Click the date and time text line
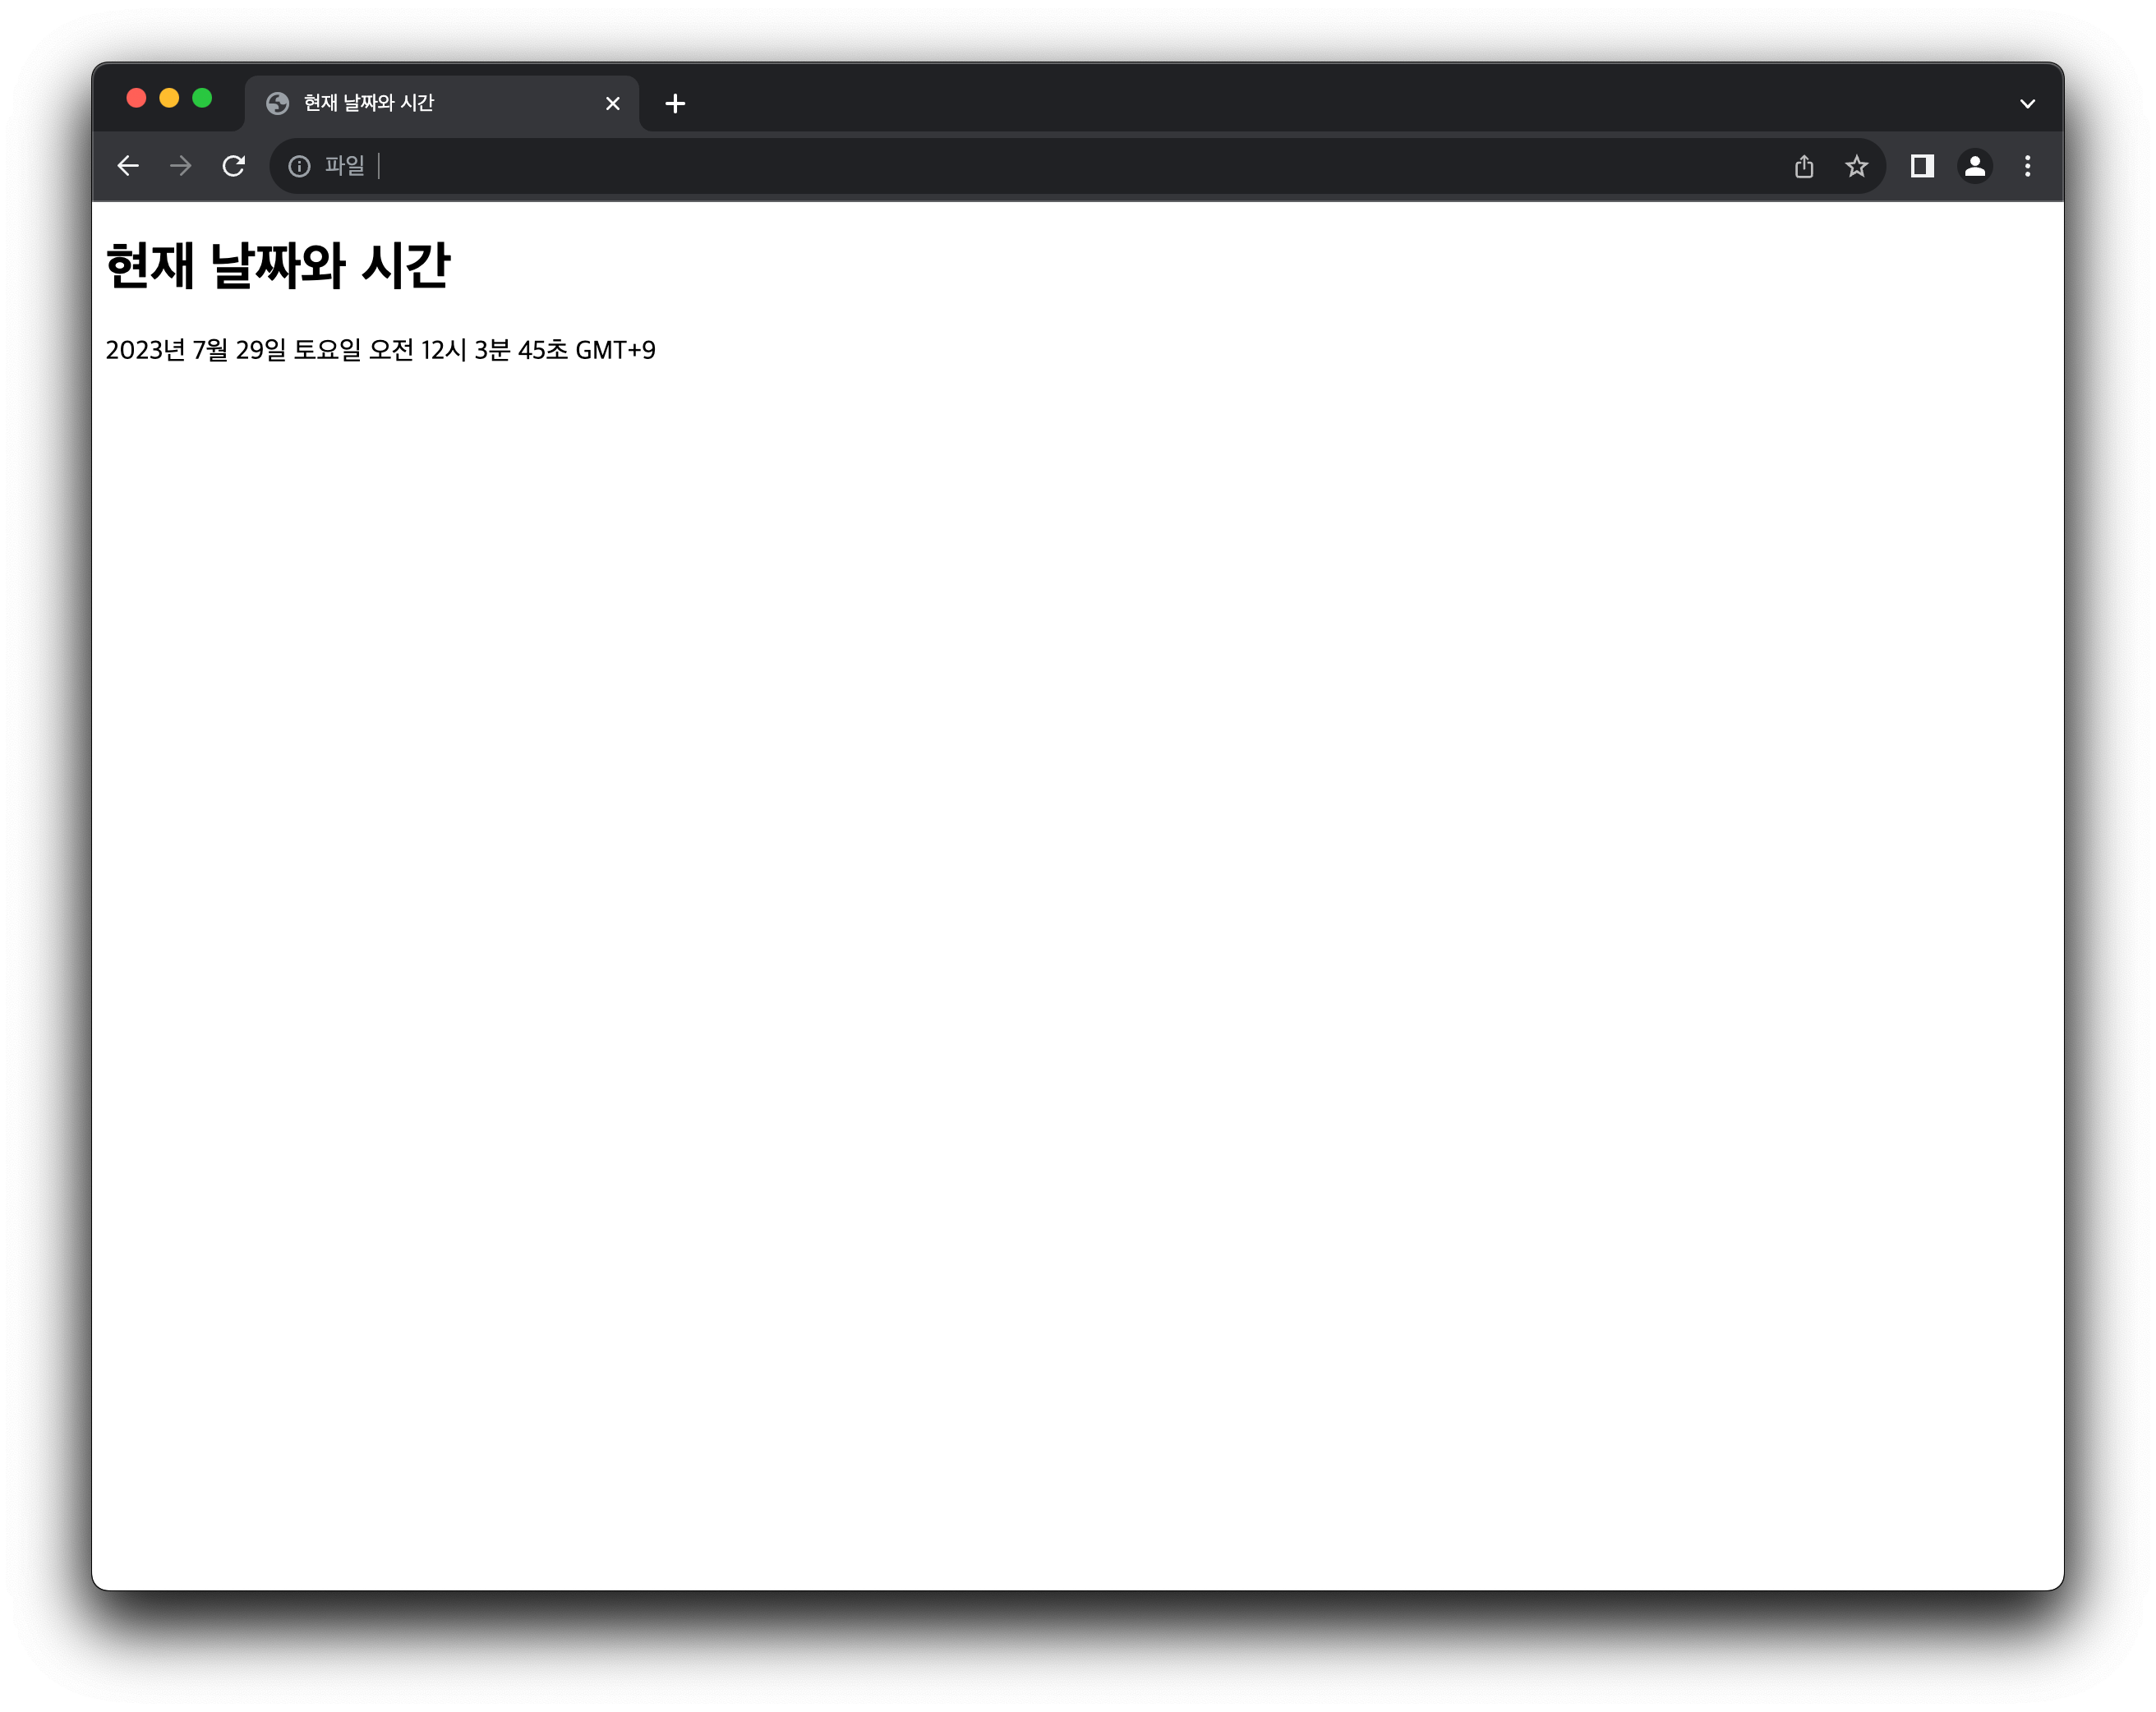 pyautogui.click(x=380, y=350)
